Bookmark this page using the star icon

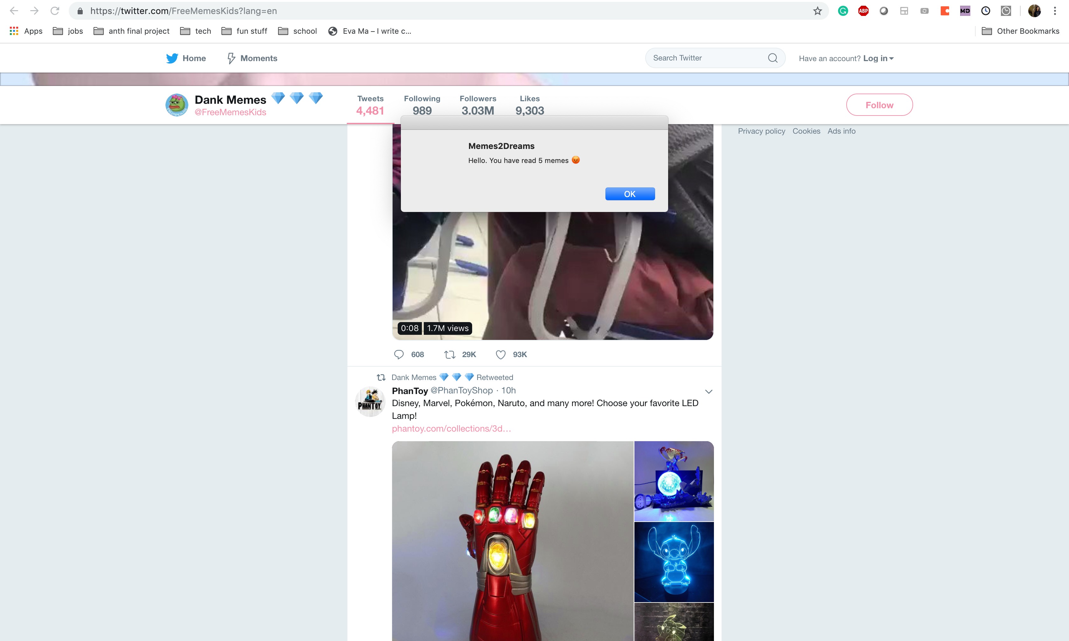817,11
